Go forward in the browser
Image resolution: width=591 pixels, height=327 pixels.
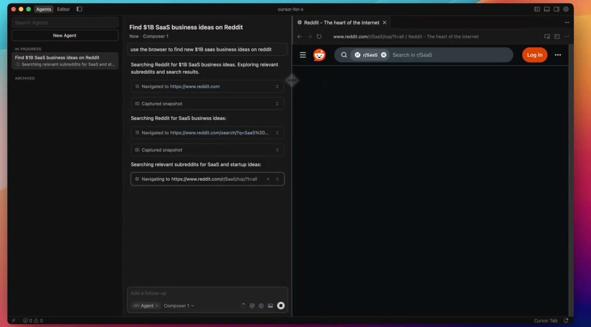coord(309,37)
